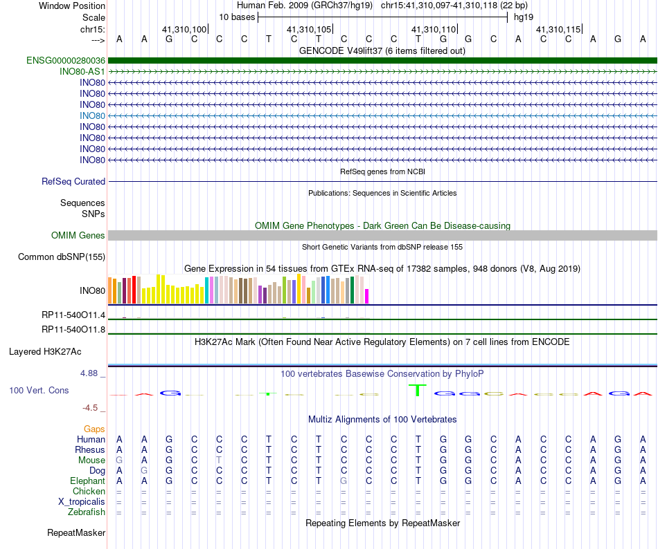Click the Mouse species label
The height and width of the screenshot is (549, 658).
pyautogui.click(x=91, y=460)
